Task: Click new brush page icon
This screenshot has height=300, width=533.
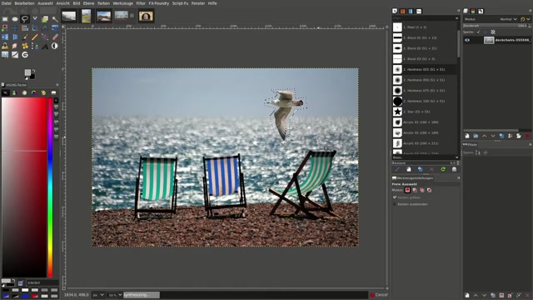Action: (409, 169)
